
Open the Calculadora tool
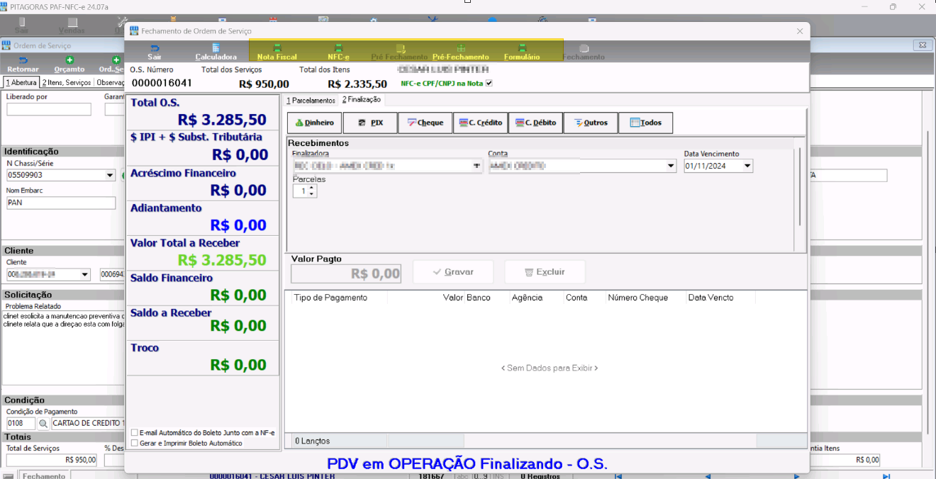(x=216, y=52)
